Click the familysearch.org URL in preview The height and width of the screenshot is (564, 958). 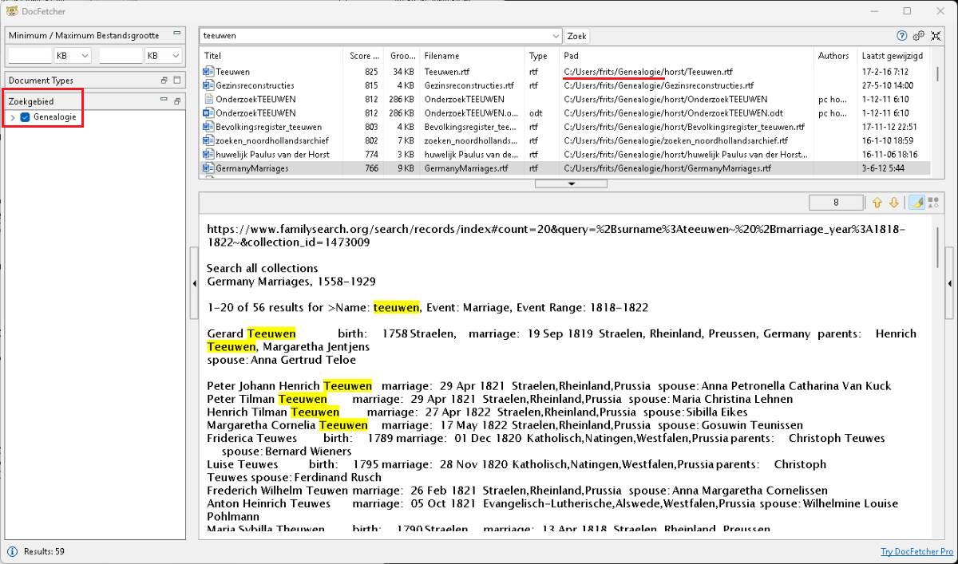(x=556, y=235)
